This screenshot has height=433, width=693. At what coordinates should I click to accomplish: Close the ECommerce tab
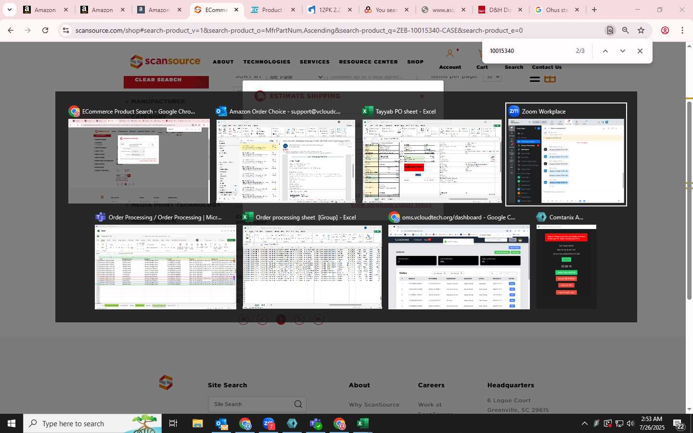pyautogui.click(x=236, y=10)
